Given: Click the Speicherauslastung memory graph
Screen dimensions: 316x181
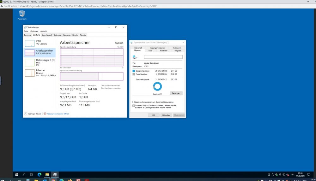Looking at the screenshot, I should (92, 57).
